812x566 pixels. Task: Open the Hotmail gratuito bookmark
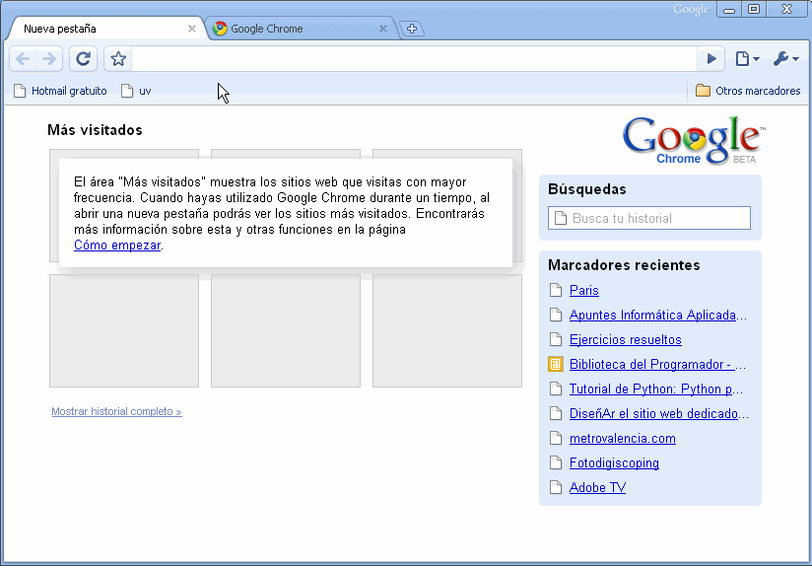[60, 91]
